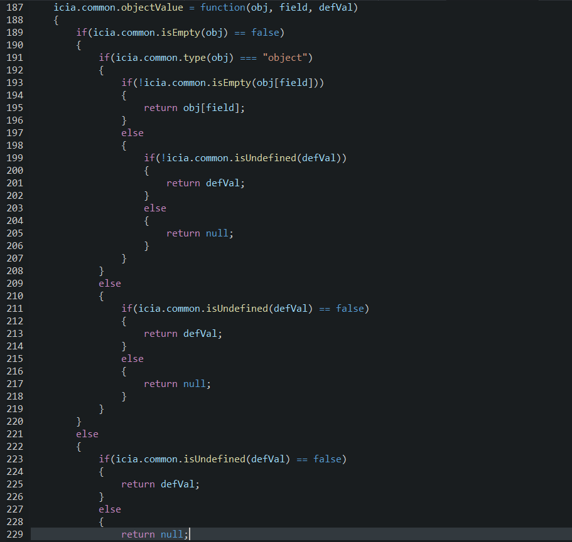Click 'icia.common.isUndefined(defVal)' on line 211

tap(225, 309)
